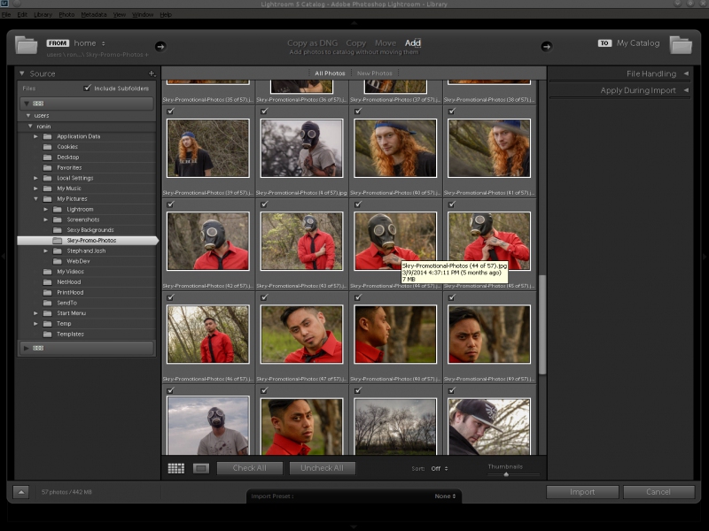Click the Import button
The width and height of the screenshot is (709, 531).
[582, 492]
